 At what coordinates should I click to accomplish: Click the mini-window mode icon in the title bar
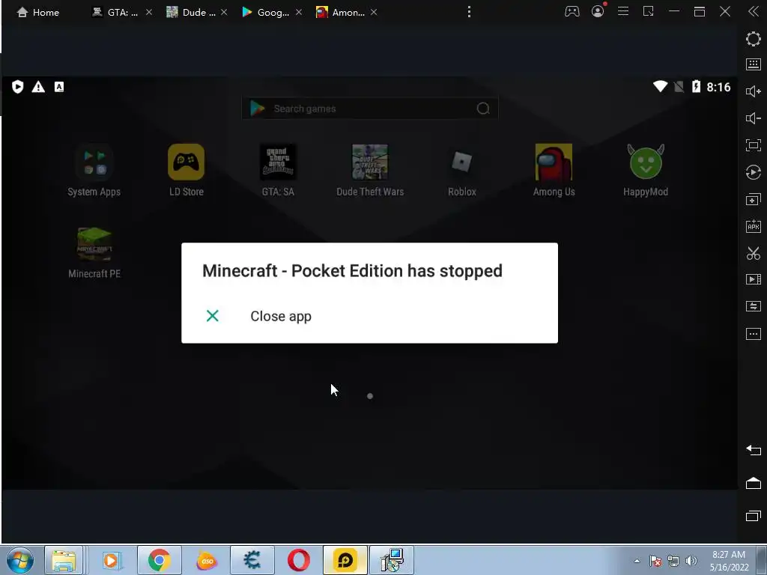[648, 11]
